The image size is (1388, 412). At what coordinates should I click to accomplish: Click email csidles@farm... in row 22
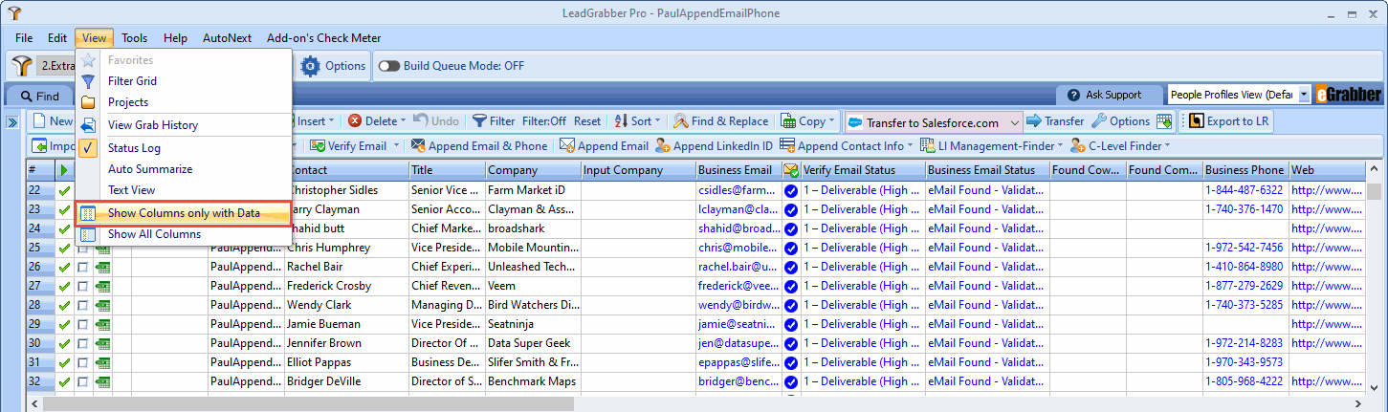738,190
